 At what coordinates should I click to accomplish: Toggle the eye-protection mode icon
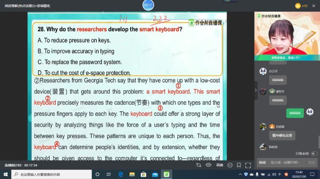click(208, 165)
